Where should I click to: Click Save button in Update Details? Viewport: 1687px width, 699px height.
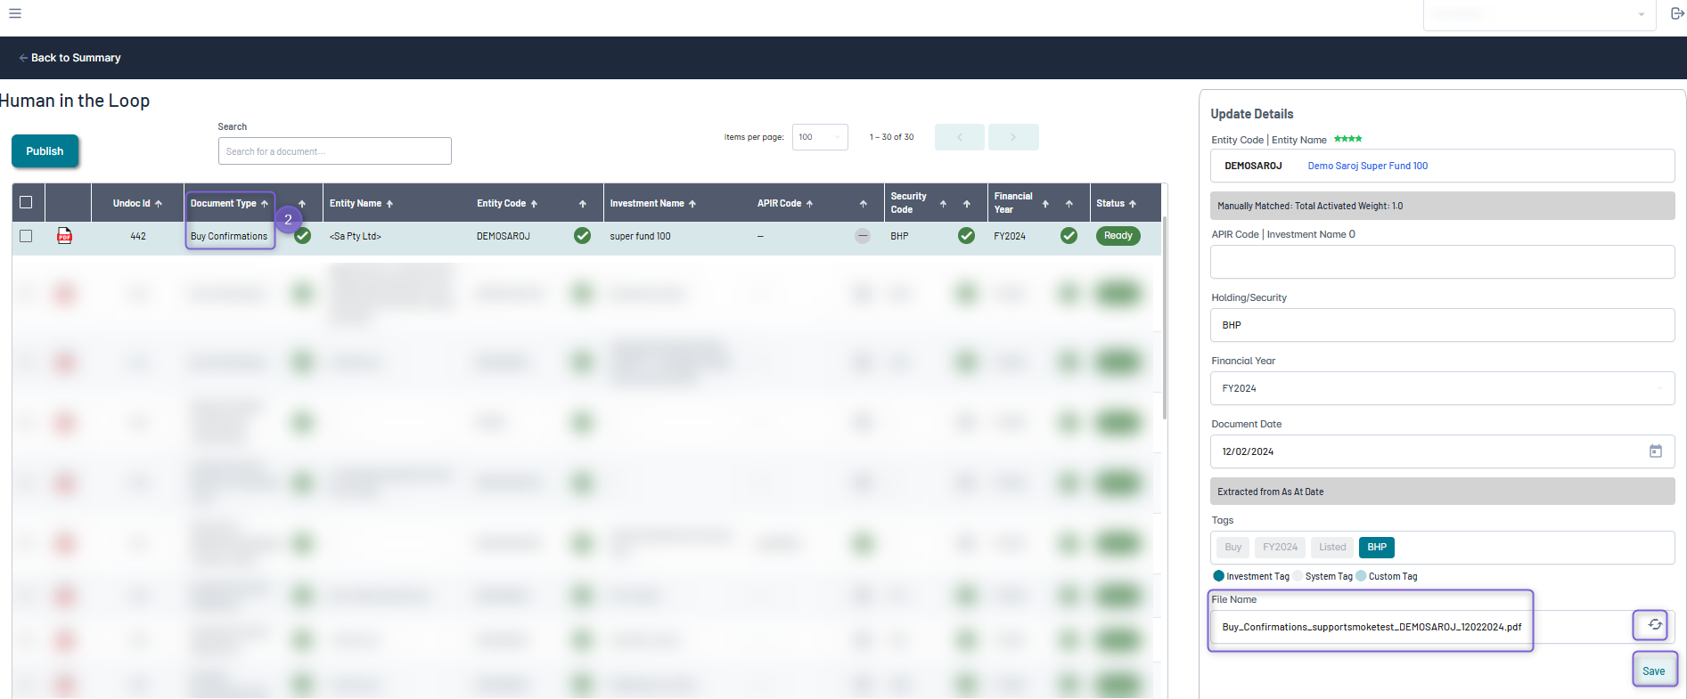[1654, 671]
